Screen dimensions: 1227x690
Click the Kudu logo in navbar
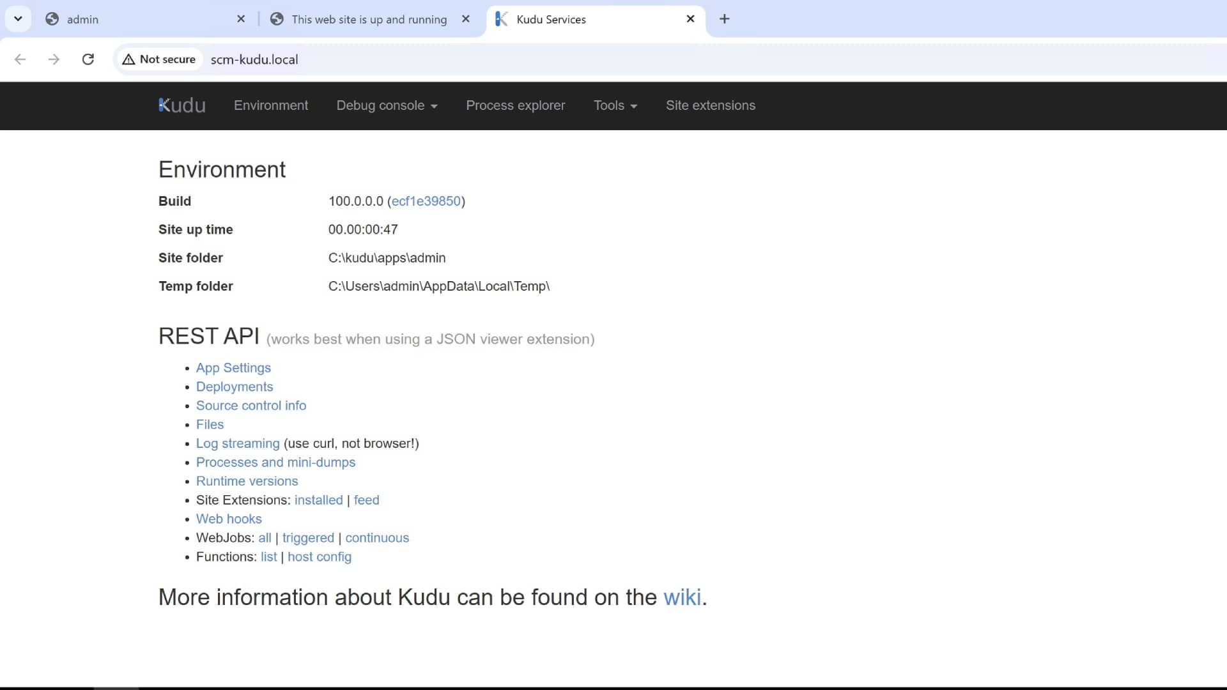(182, 105)
